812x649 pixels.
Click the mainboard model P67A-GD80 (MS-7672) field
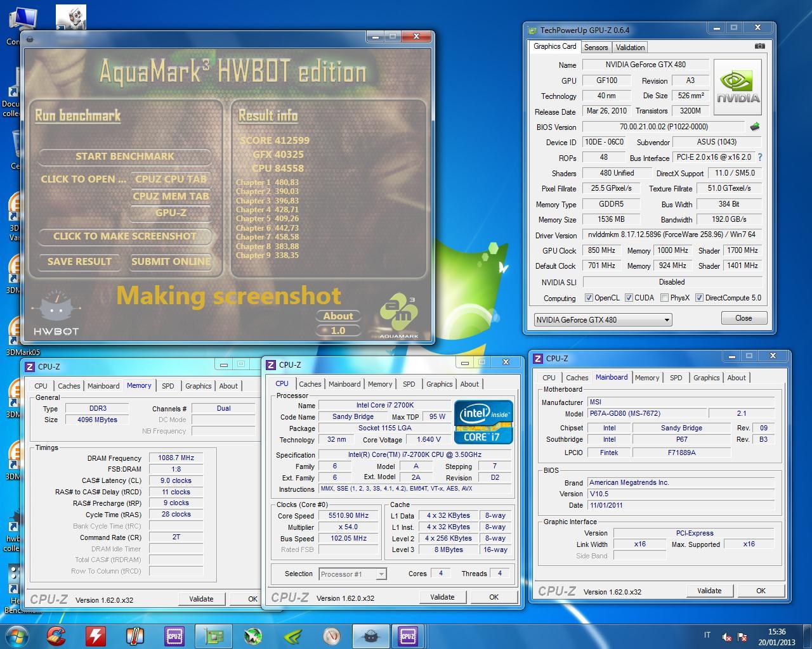[646, 413]
